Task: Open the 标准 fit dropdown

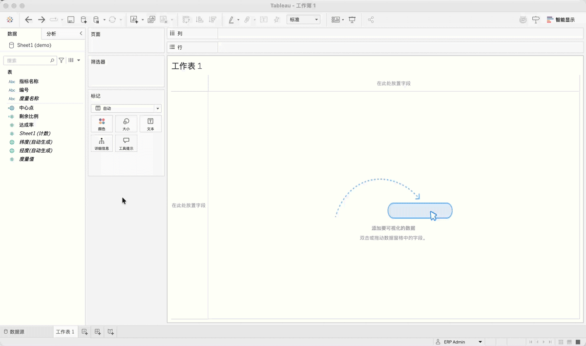Action: 303,20
